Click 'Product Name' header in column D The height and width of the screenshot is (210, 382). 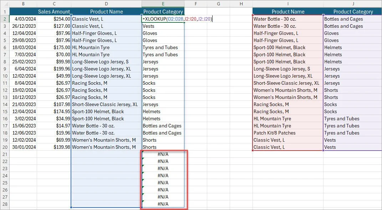pyautogui.click(x=106, y=12)
